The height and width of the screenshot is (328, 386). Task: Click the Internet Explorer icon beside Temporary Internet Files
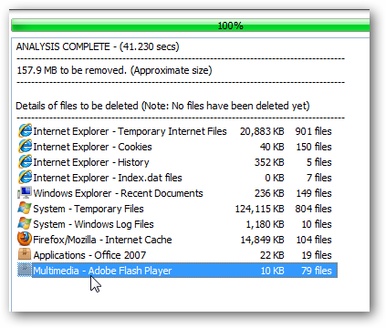pos(25,131)
